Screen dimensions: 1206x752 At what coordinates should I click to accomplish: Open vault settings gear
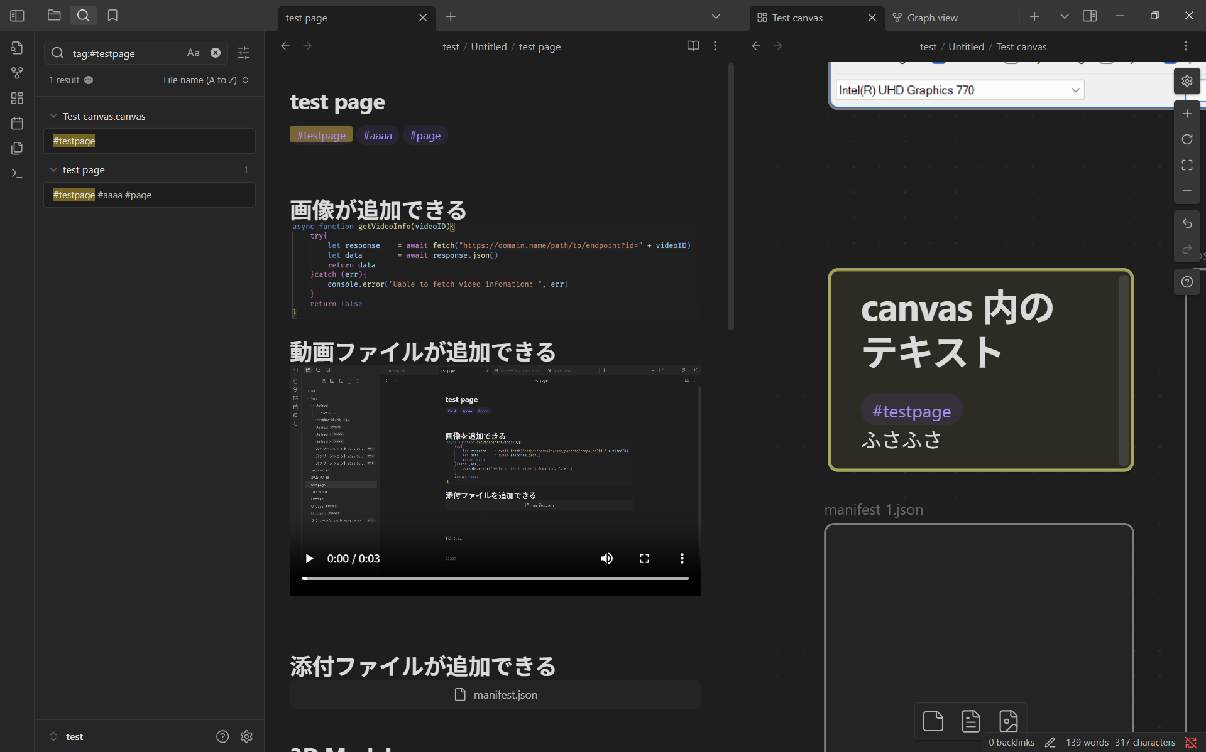point(246,736)
